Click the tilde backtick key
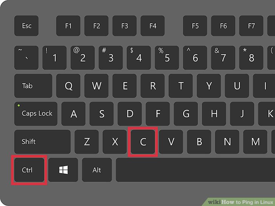The image size is (275, 206). click(x=26, y=58)
